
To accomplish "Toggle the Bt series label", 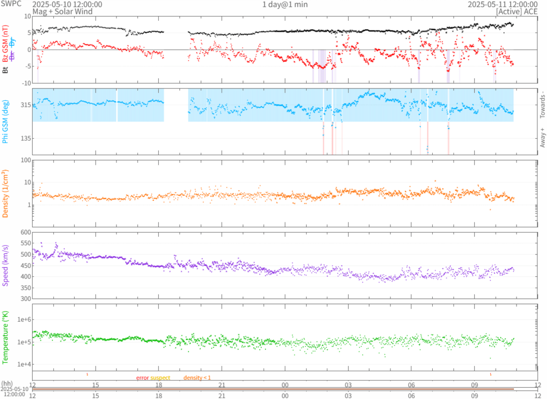I will click(6, 70).
